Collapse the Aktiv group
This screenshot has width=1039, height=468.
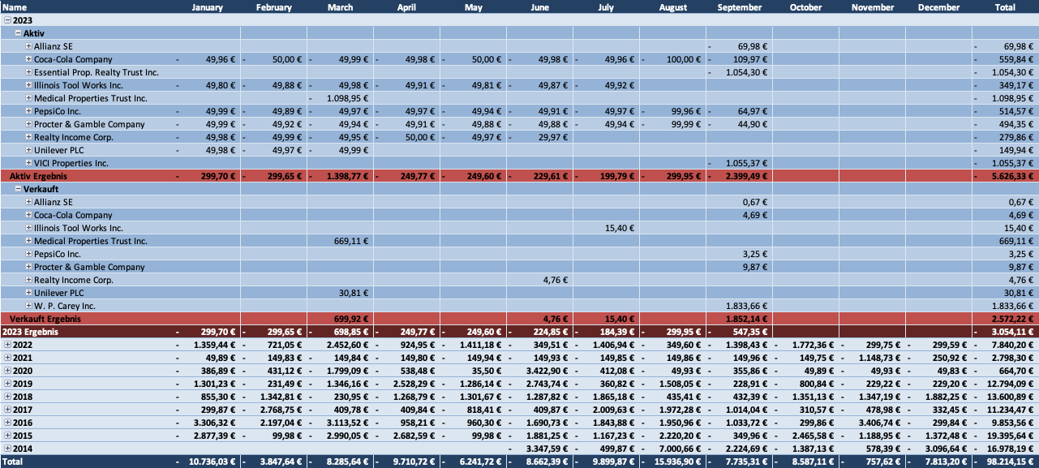coord(19,33)
